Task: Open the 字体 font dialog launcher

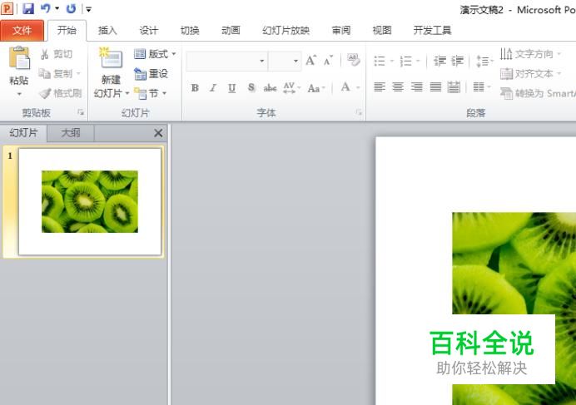Action: (359, 112)
